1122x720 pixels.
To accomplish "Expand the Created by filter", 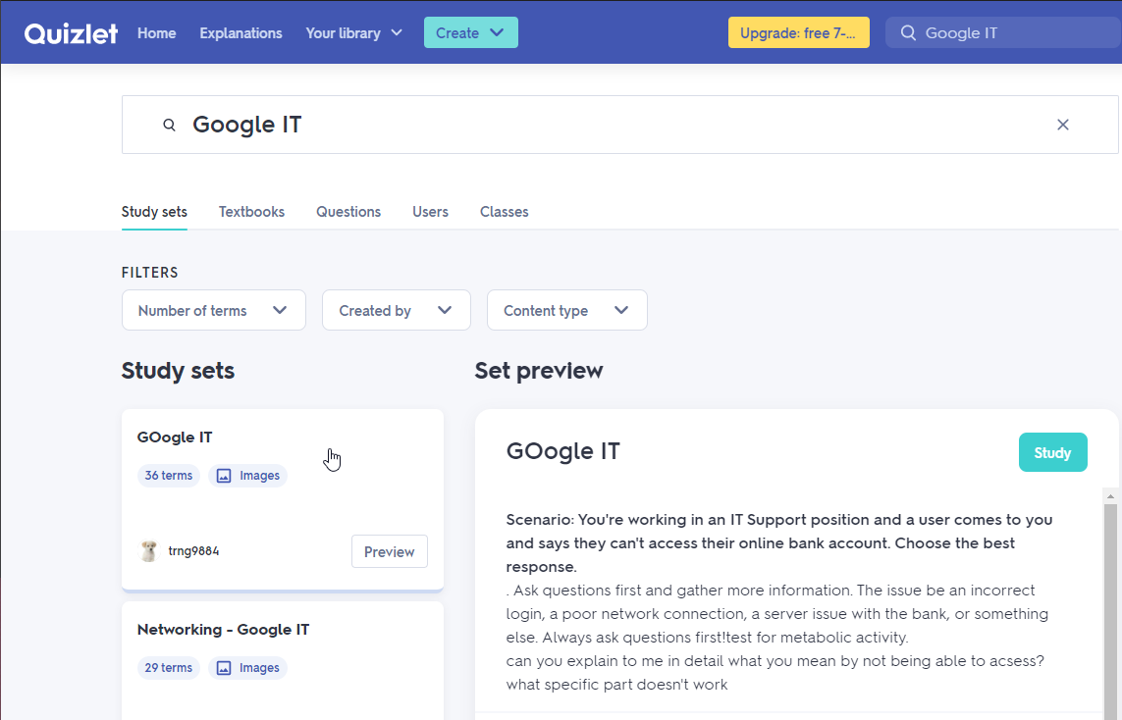I will [x=396, y=310].
